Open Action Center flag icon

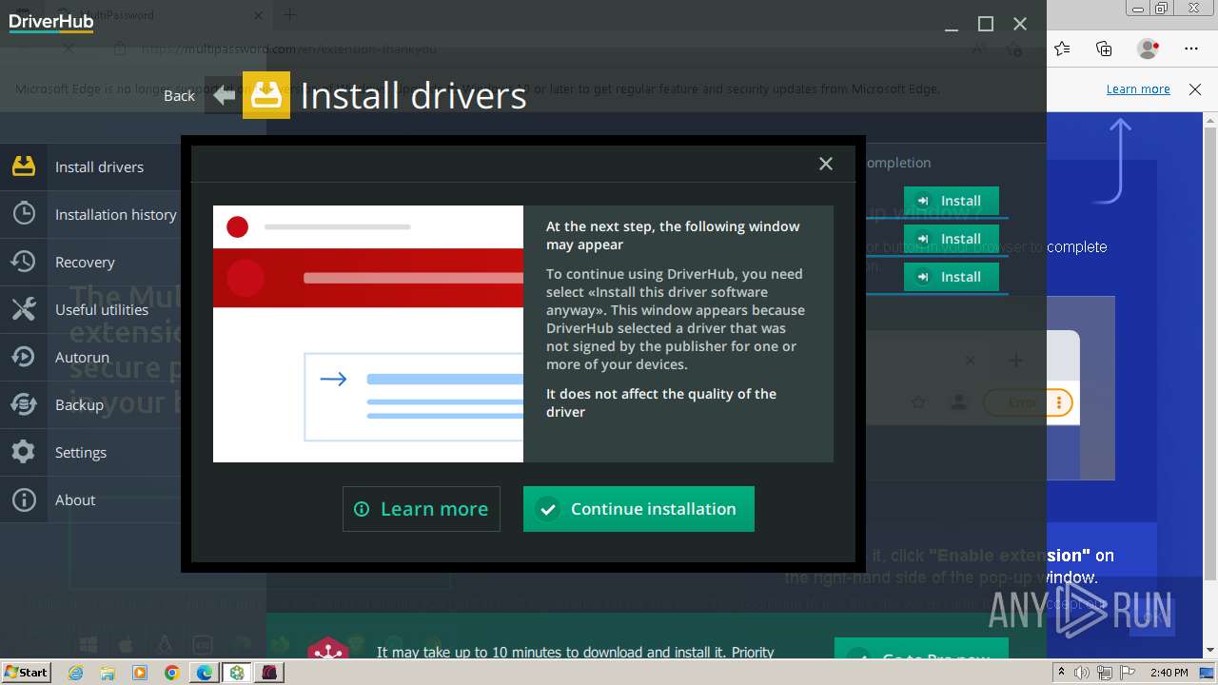tap(1127, 673)
